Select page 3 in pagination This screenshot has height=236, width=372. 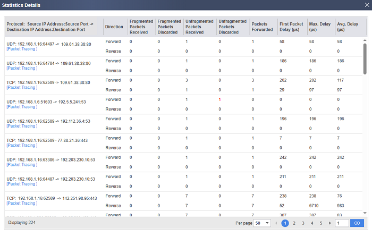point(303,223)
